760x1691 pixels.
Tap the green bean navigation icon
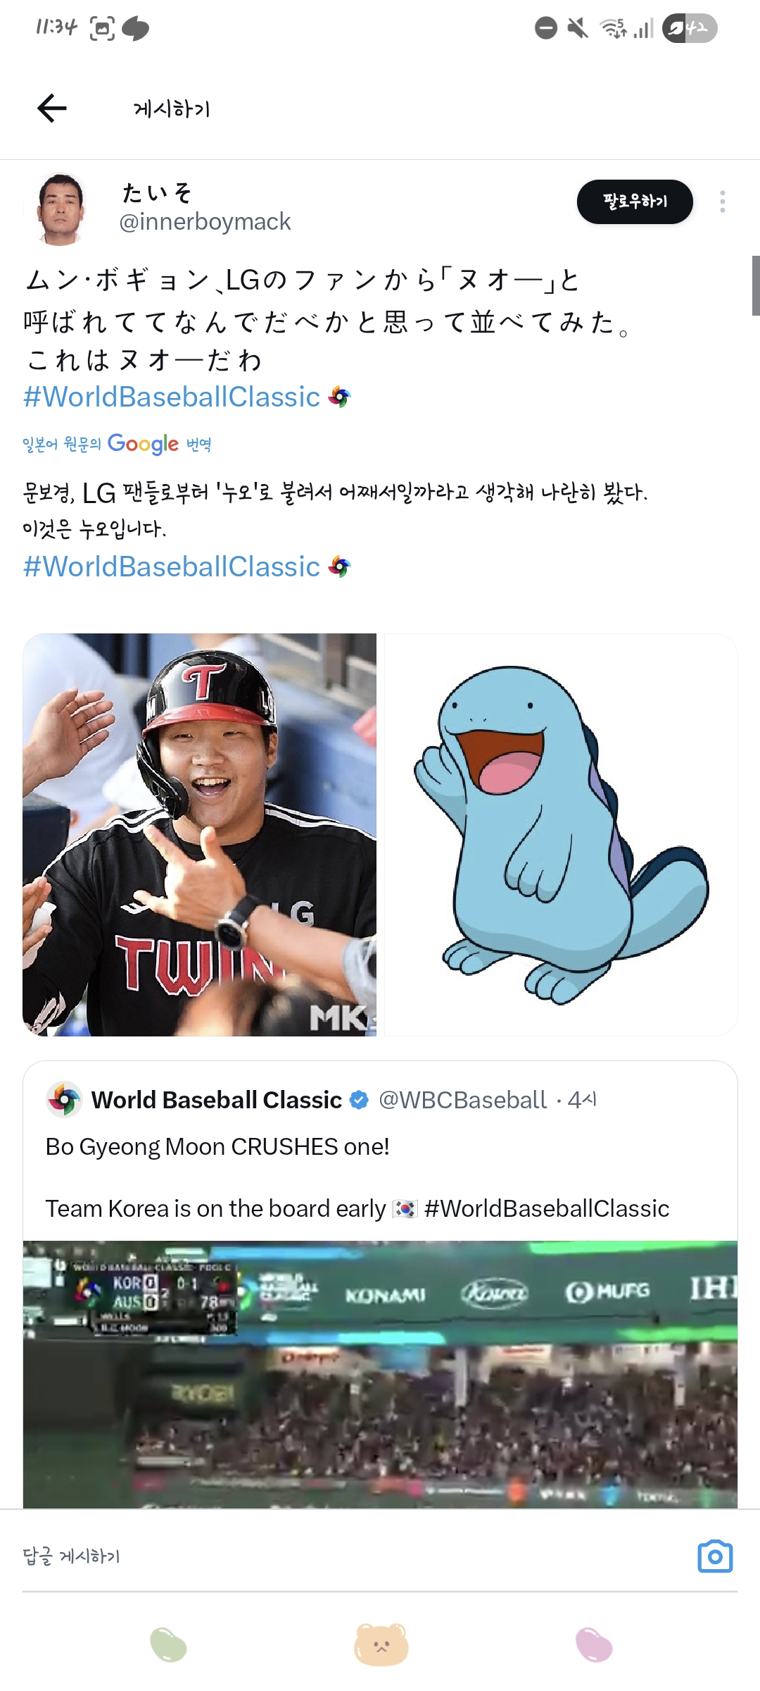pyautogui.click(x=168, y=1644)
